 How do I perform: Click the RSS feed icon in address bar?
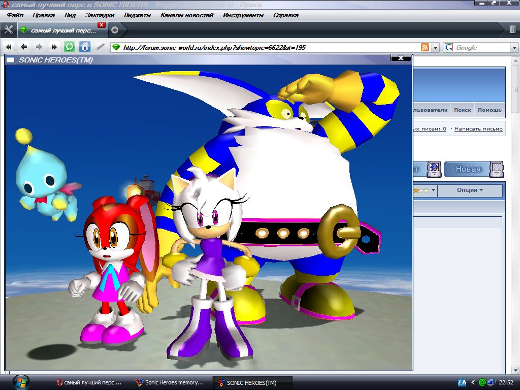click(x=425, y=47)
